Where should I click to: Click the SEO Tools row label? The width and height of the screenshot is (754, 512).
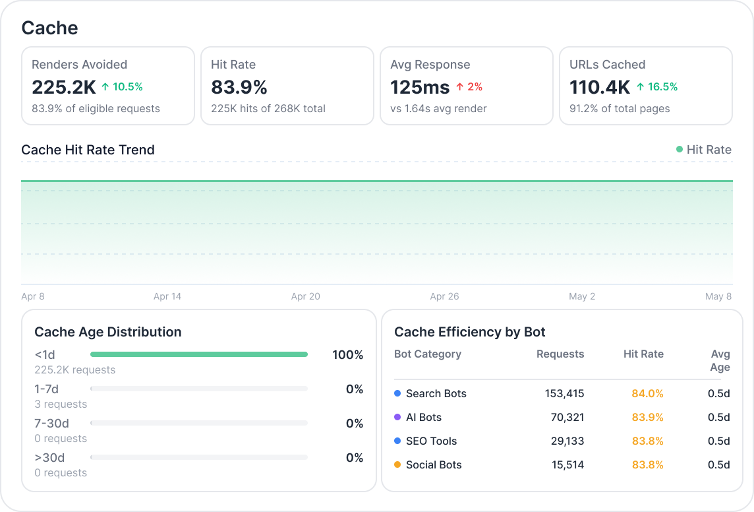pos(431,441)
